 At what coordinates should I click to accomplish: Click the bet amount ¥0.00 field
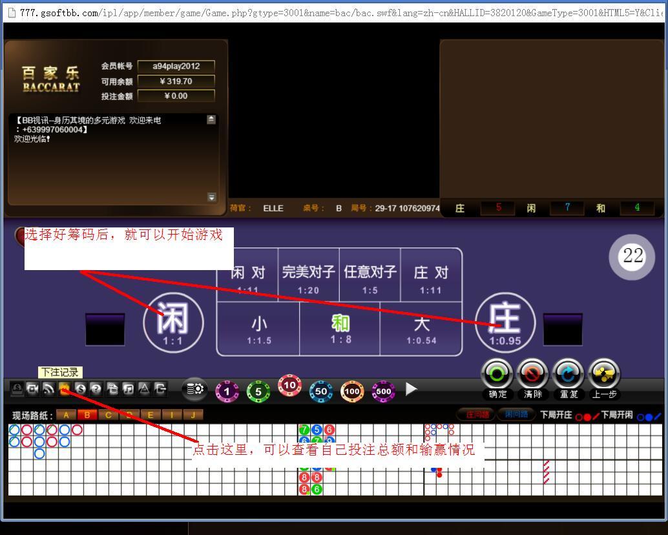pyautogui.click(x=176, y=96)
